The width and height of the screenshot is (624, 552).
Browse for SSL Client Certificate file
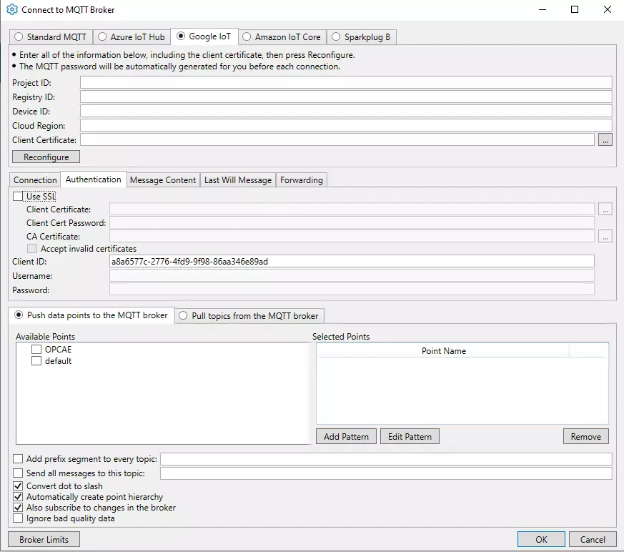(x=605, y=210)
